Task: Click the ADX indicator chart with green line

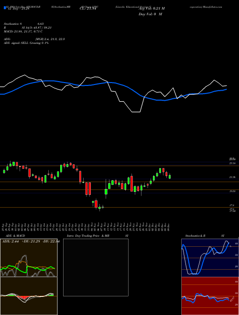Action: (29, 258)
